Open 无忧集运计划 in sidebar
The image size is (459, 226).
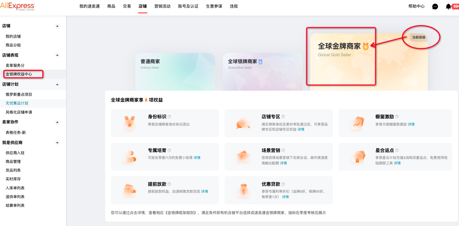click(17, 103)
